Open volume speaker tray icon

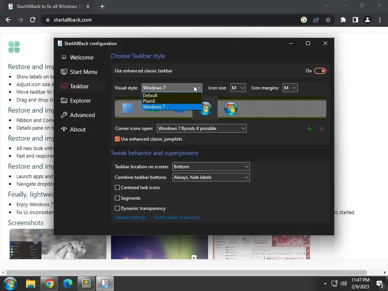click(344, 283)
